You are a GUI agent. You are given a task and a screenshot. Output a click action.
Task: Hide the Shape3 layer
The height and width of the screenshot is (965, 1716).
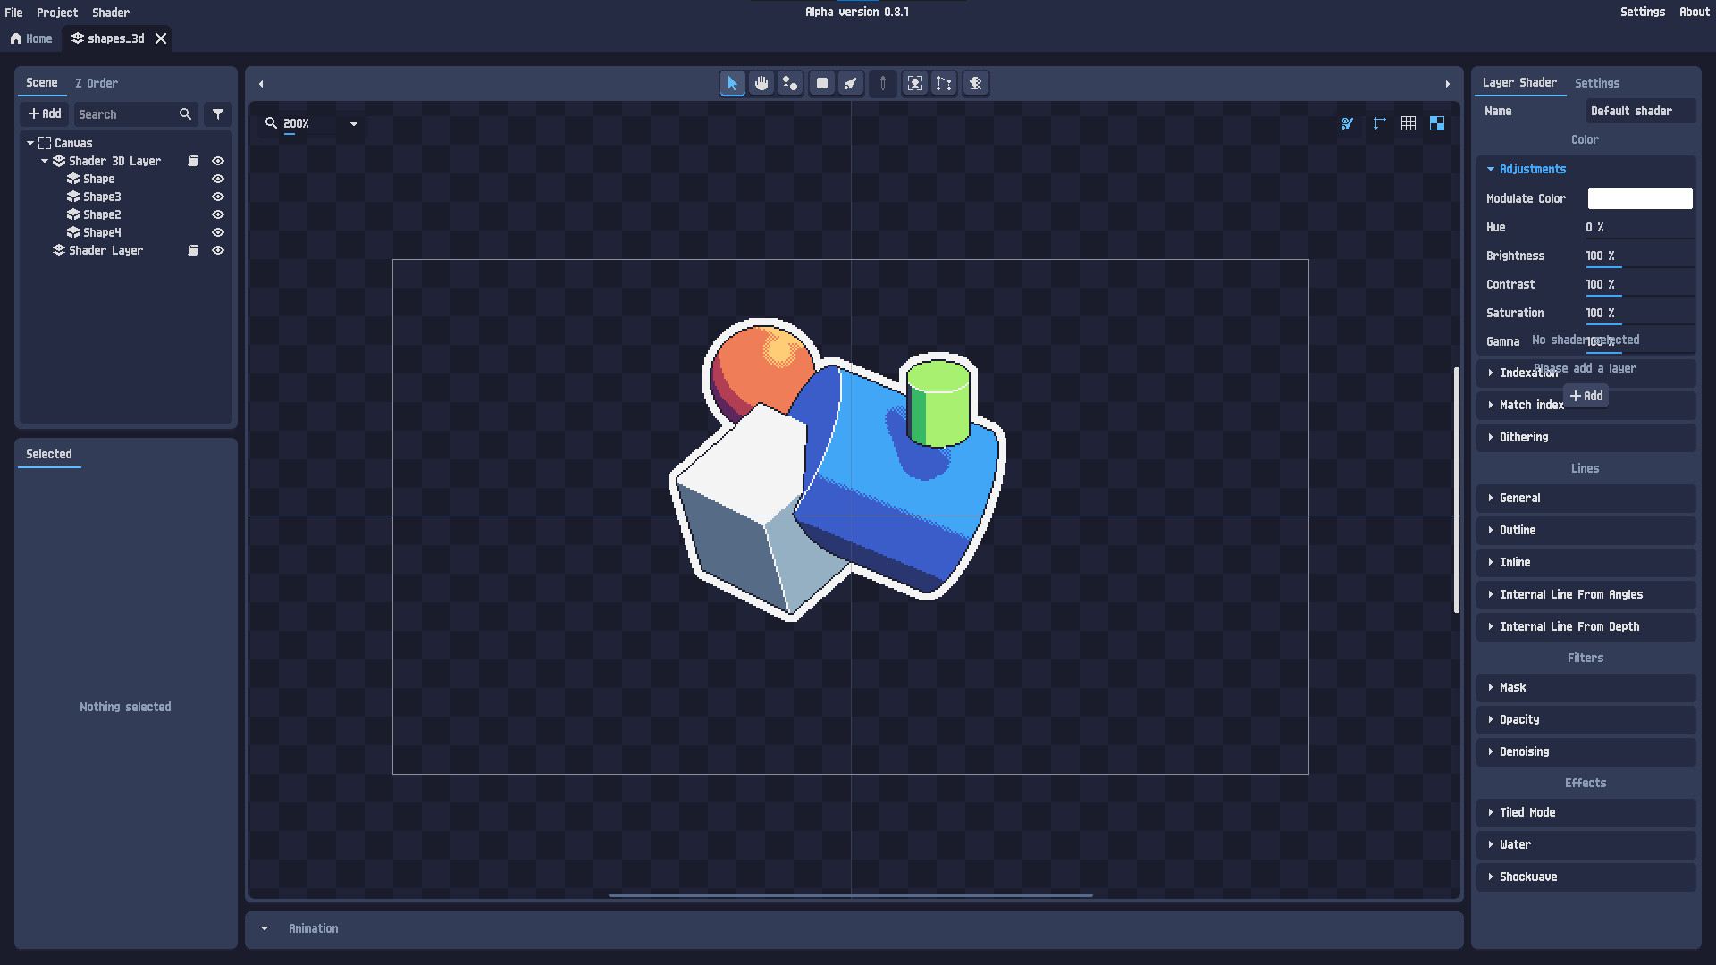pos(217,197)
